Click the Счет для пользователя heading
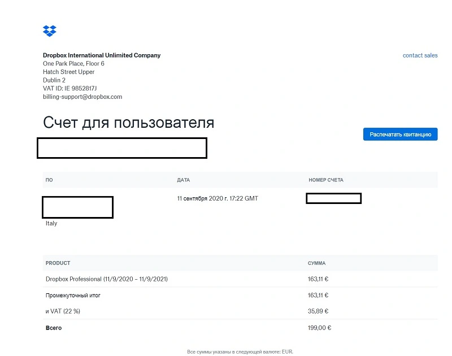The width and height of the screenshot is (452, 356). (x=129, y=122)
